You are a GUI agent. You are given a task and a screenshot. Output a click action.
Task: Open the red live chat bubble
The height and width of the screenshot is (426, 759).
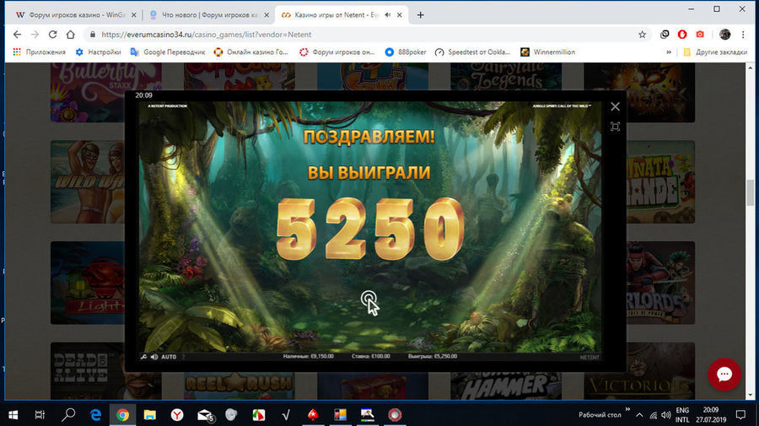point(724,375)
